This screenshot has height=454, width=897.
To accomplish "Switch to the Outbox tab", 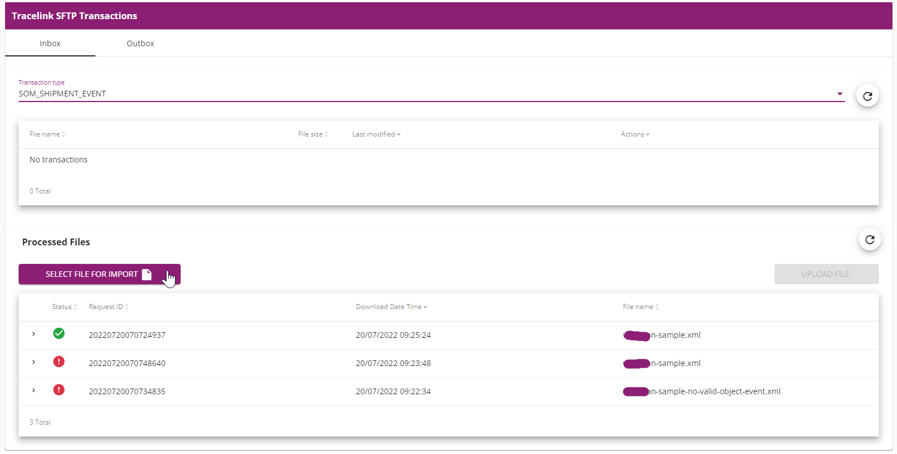I will tap(141, 43).
